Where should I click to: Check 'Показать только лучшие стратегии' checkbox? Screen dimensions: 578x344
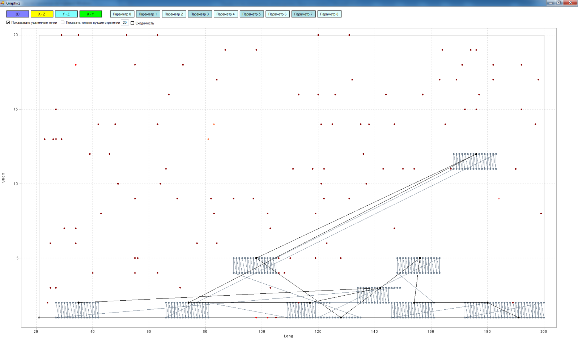(63, 22)
